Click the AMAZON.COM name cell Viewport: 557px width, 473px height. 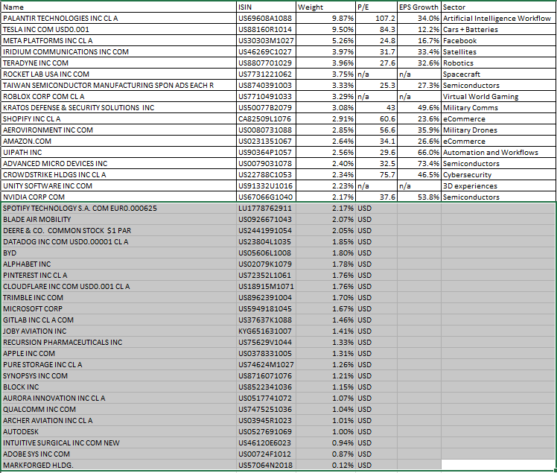pyautogui.click(x=118, y=141)
